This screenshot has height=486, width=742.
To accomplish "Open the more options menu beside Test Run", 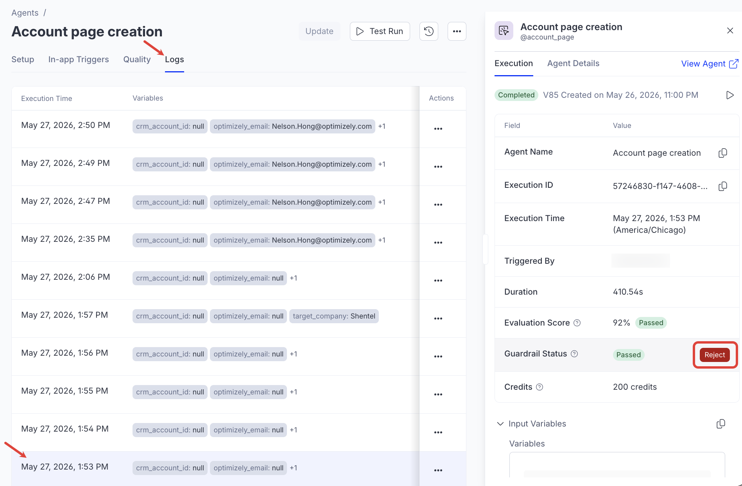I will tap(457, 31).
